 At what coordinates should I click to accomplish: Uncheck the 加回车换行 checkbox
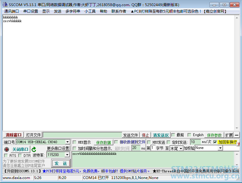click(x=215, y=142)
